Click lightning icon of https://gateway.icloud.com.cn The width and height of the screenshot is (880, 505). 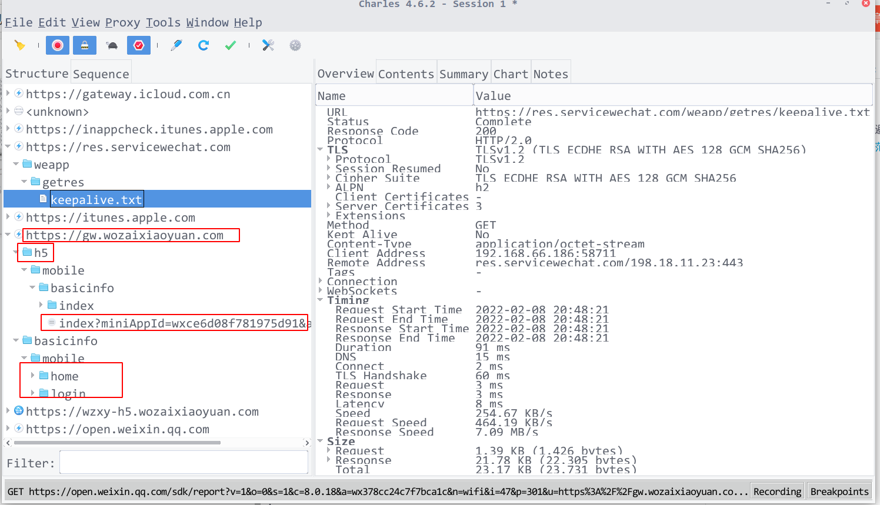click(x=19, y=93)
